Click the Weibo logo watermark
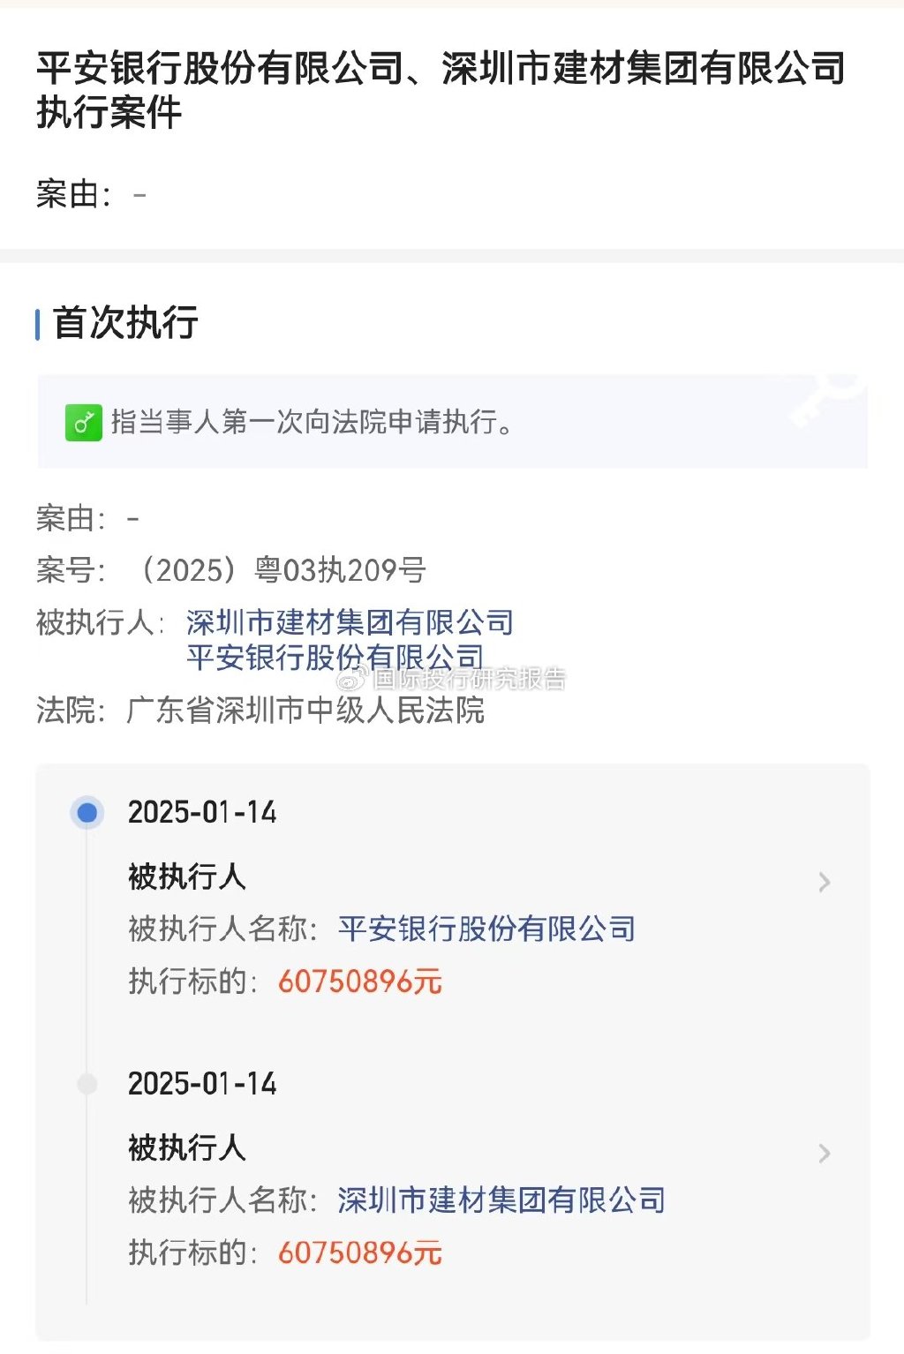Screen dimensions: 904x1354 click(x=351, y=679)
